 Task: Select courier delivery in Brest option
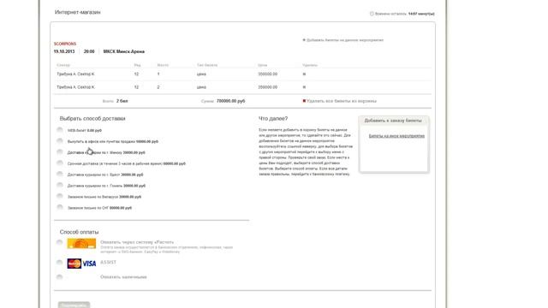(x=60, y=174)
